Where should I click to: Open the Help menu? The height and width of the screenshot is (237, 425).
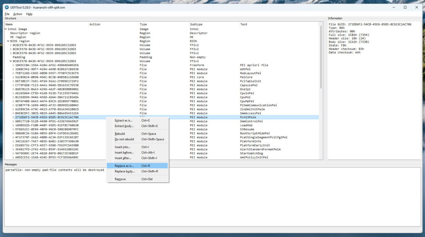29,14
